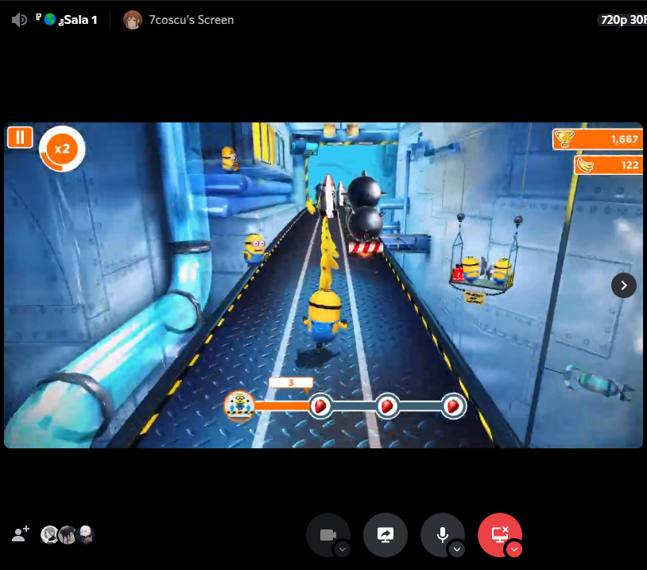Viewport: 647px width, 570px height.
Task: Open the 720p stream quality badge
Action: point(622,20)
